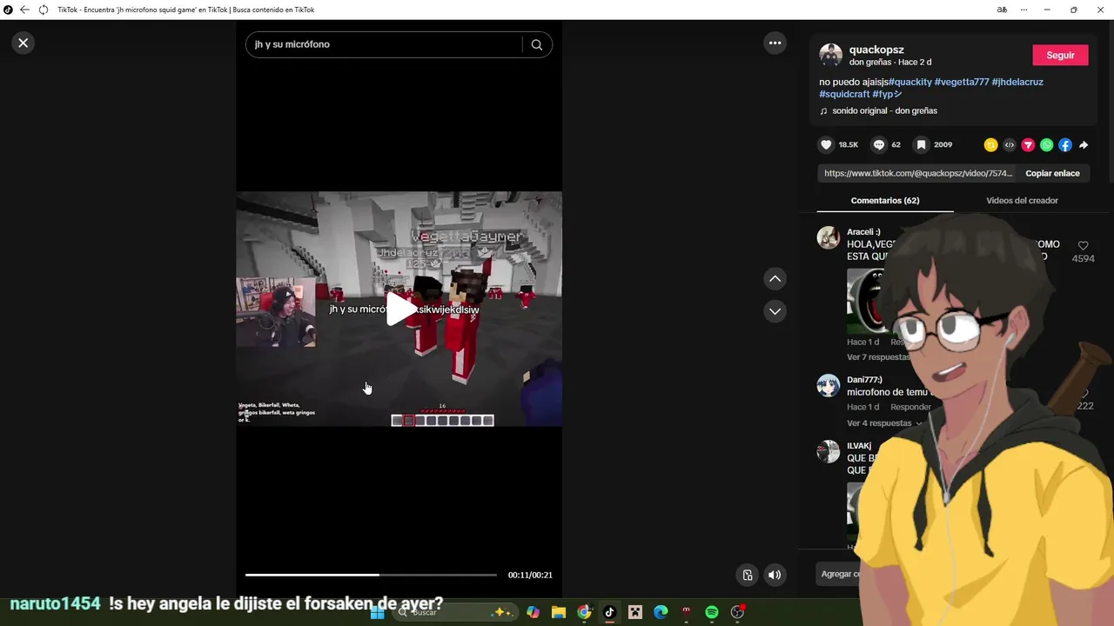Click Responder on Dani777's comment
The height and width of the screenshot is (626, 1114).
pos(910,407)
